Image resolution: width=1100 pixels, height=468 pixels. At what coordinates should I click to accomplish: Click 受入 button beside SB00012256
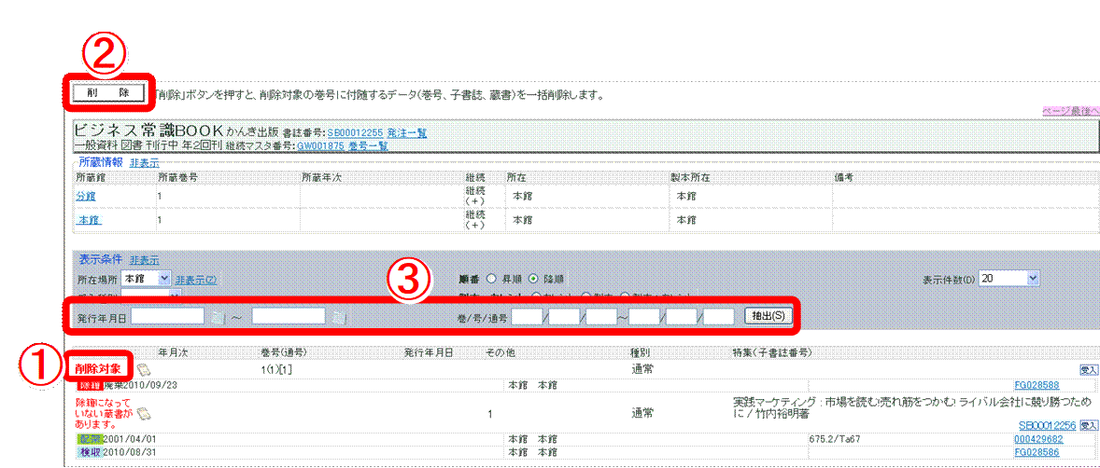point(1089,424)
